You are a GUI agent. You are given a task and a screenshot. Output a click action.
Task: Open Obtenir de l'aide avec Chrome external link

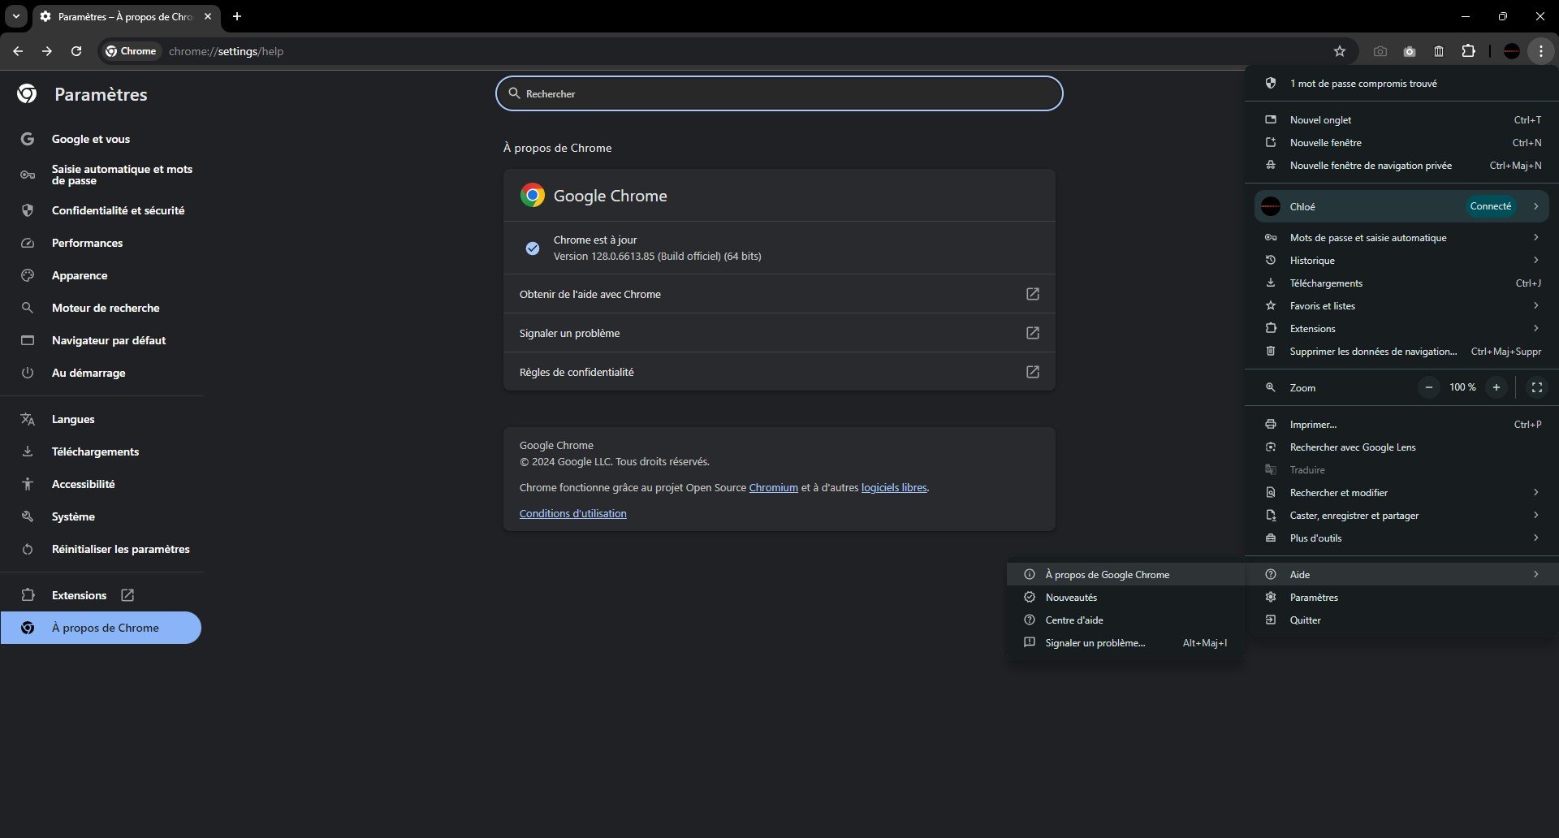click(1032, 293)
